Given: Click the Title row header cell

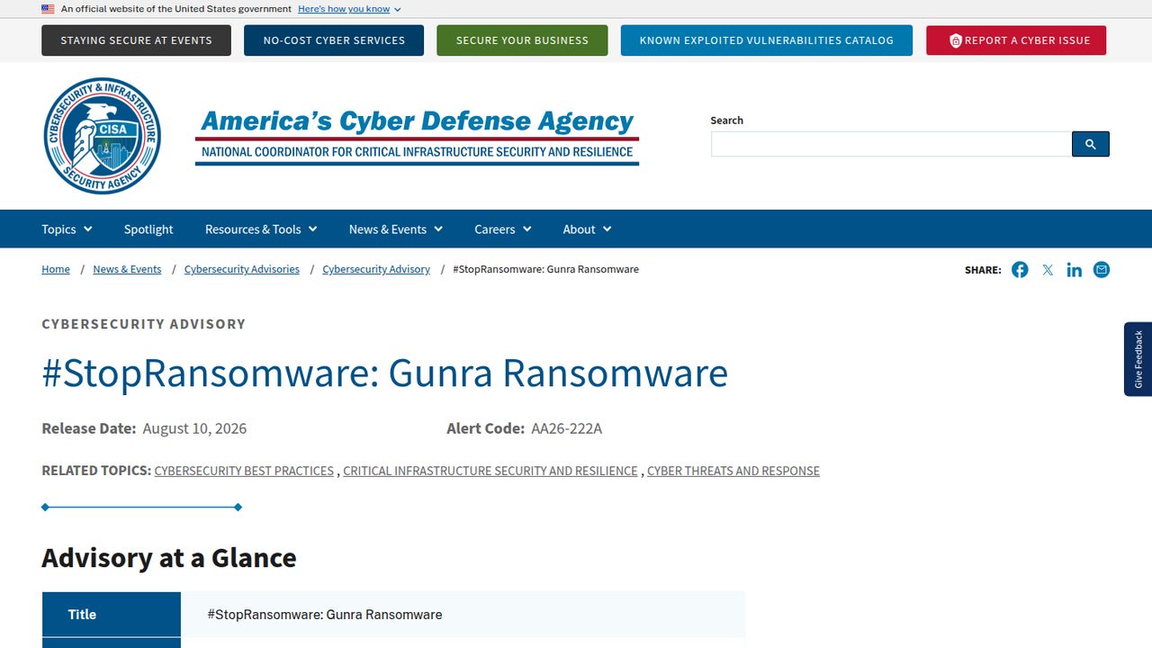Looking at the screenshot, I should [112, 615].
